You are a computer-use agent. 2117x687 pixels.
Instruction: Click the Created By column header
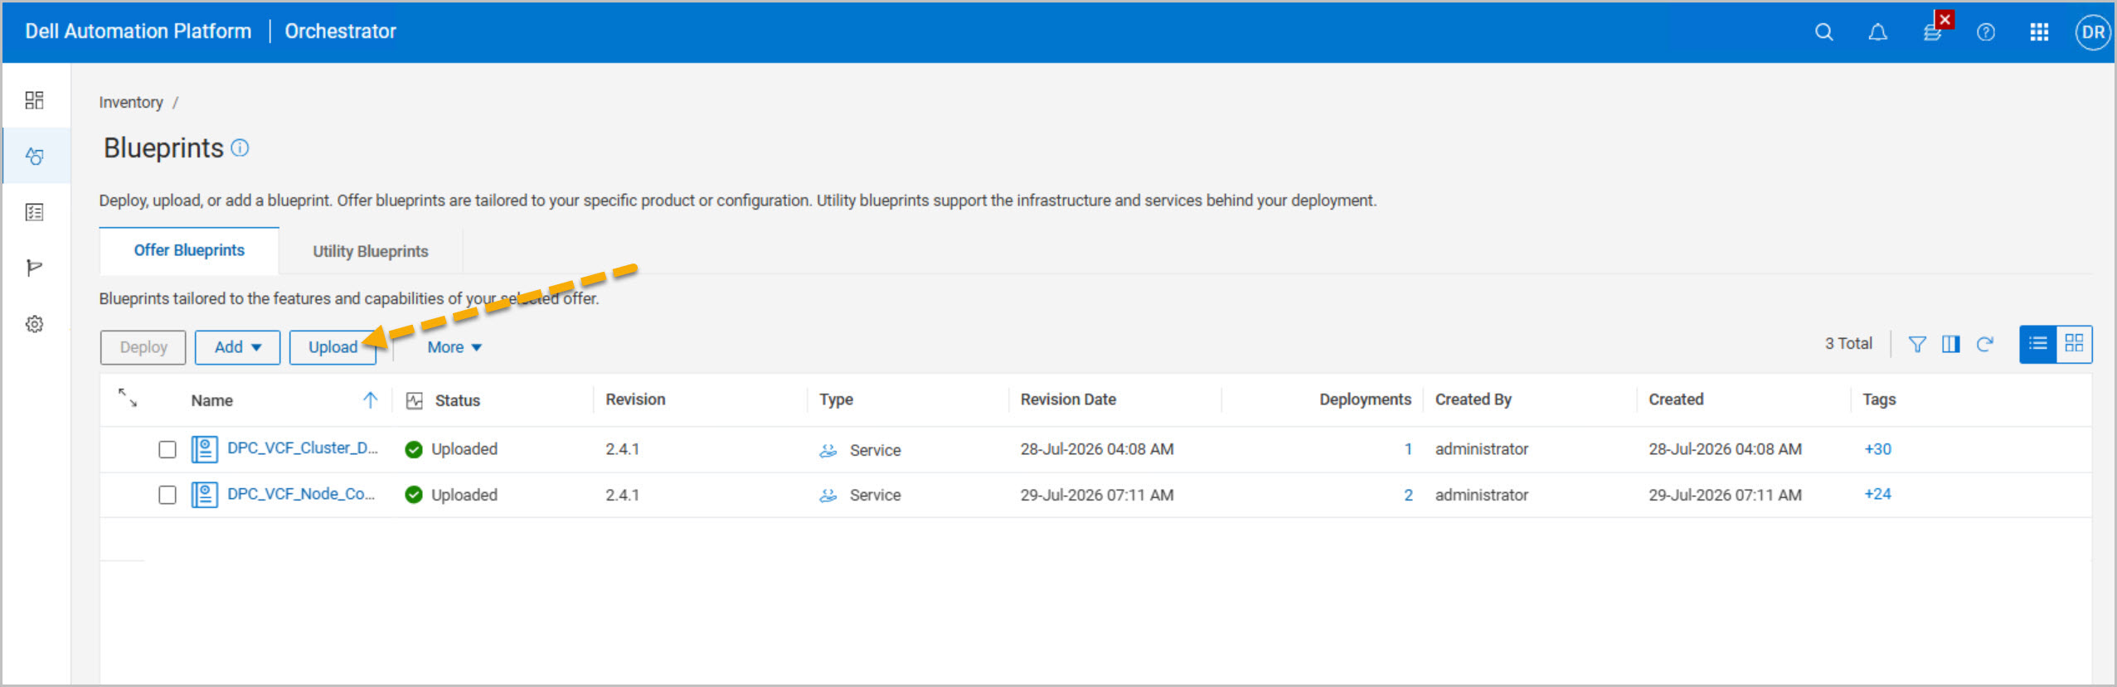(x=1473, y=399)
